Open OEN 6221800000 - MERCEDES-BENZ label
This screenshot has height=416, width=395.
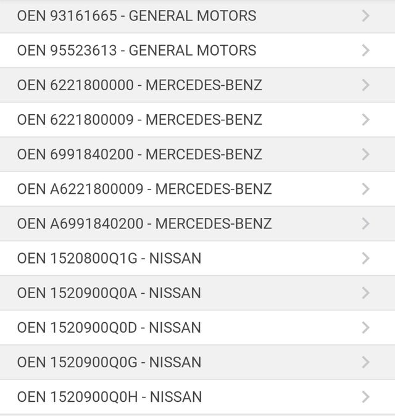(139, 85)
